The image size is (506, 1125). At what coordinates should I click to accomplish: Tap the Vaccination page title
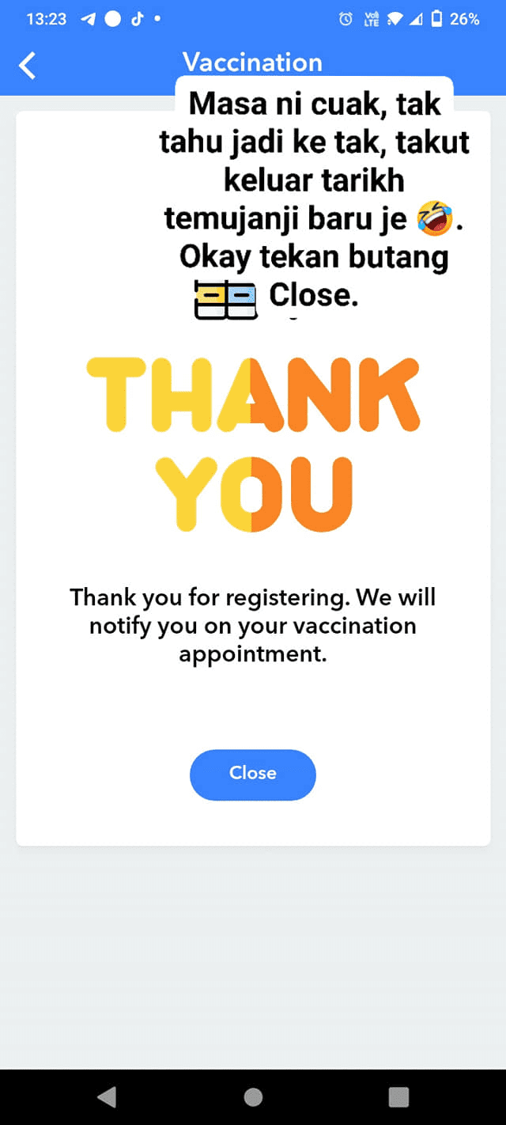pos(252,62)
